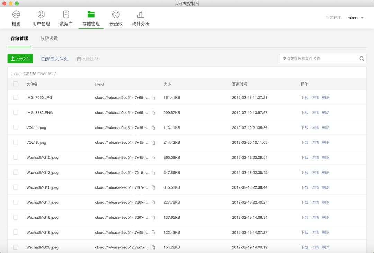The height and width of the screenshot is (253, 374).
Task: Click the file name IMG_7050.JPG
Action: 39,98
